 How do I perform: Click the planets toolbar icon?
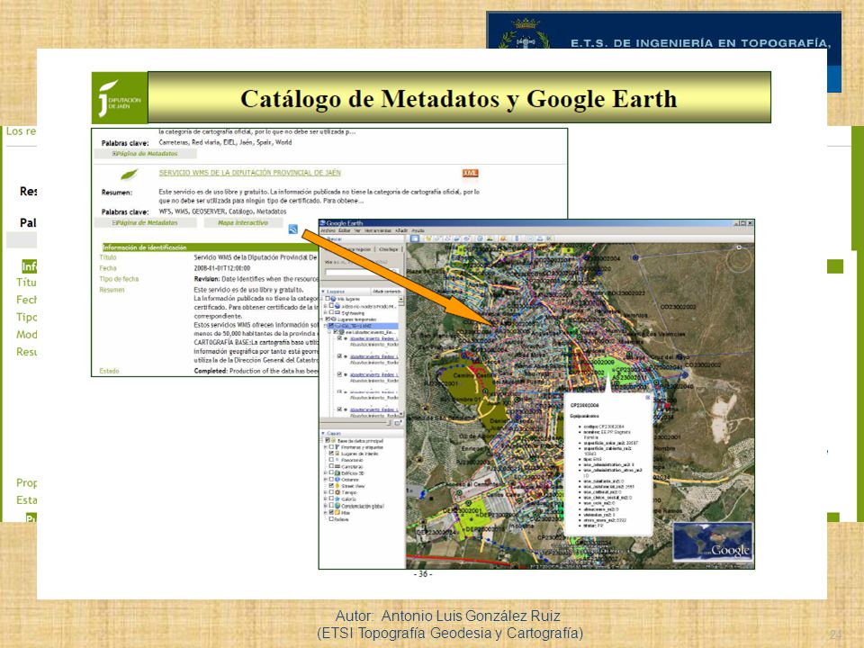coord(503,238)
